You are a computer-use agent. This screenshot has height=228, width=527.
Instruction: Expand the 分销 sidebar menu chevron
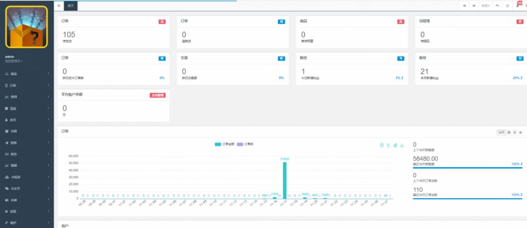[x=48, y=131]
